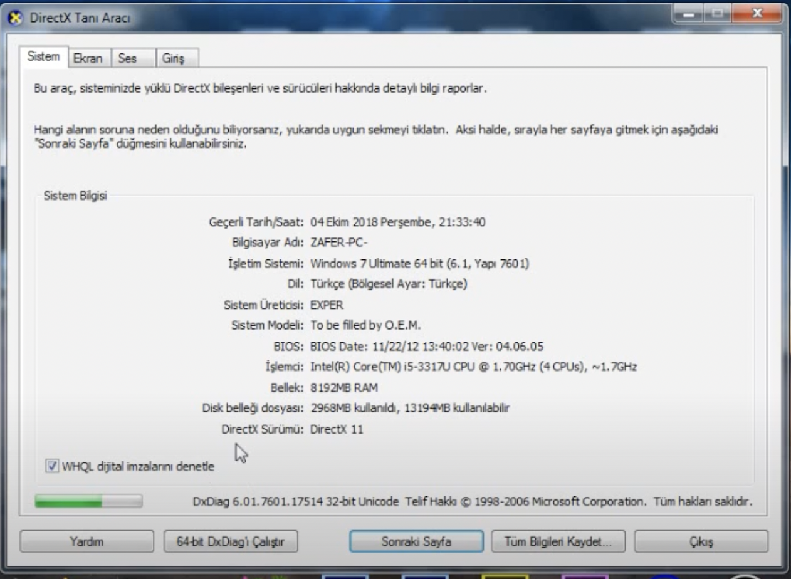Select the Giriş tab

tap(177, 58)
